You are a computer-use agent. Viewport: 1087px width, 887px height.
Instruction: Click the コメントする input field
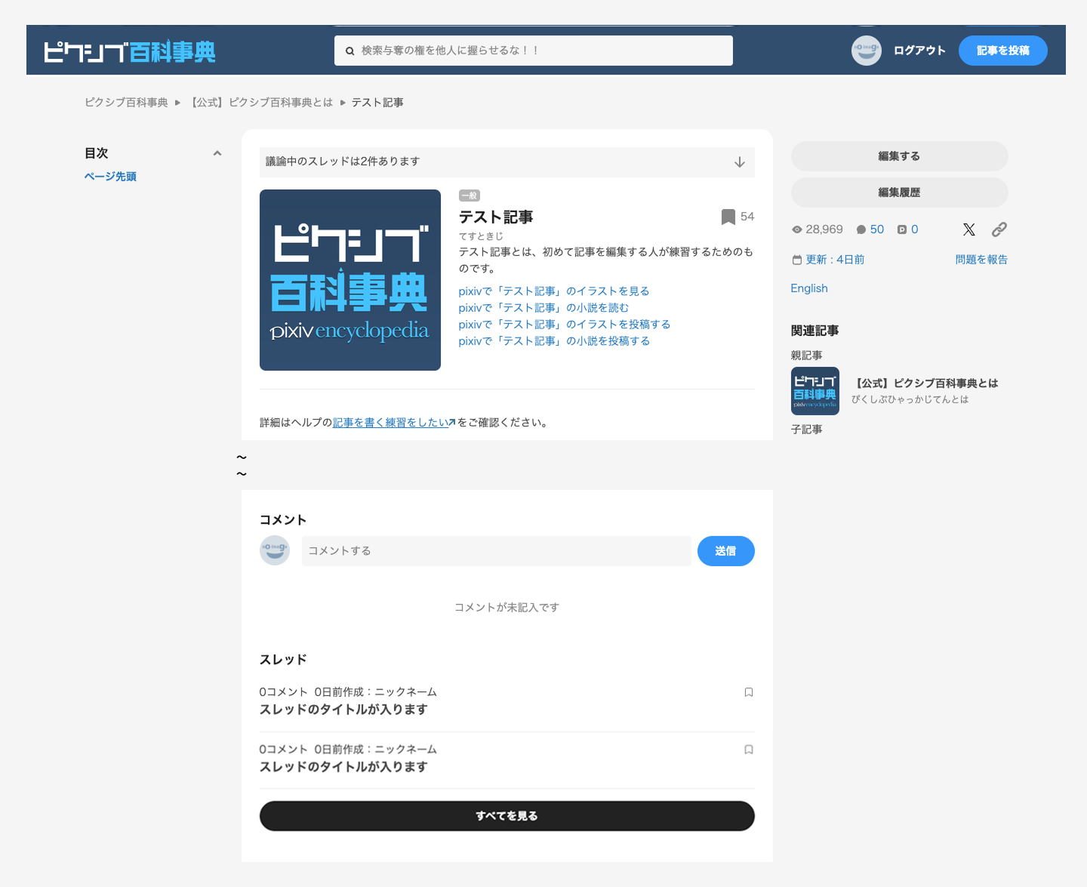[497, 551]
